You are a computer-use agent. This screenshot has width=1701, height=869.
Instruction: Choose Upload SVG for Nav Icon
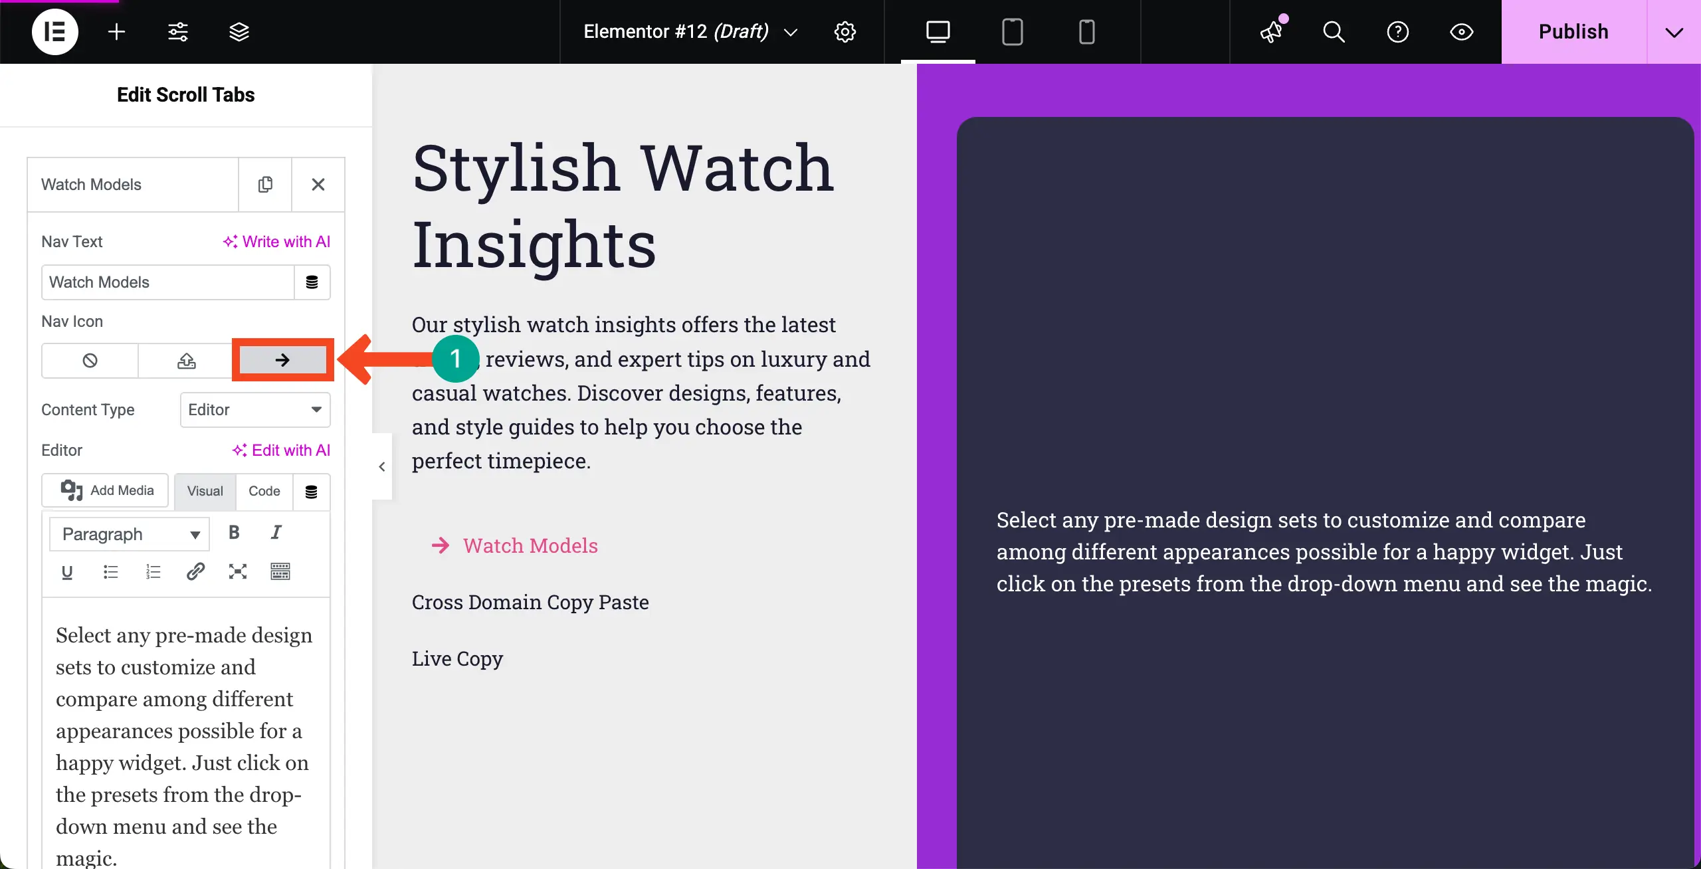186,360
